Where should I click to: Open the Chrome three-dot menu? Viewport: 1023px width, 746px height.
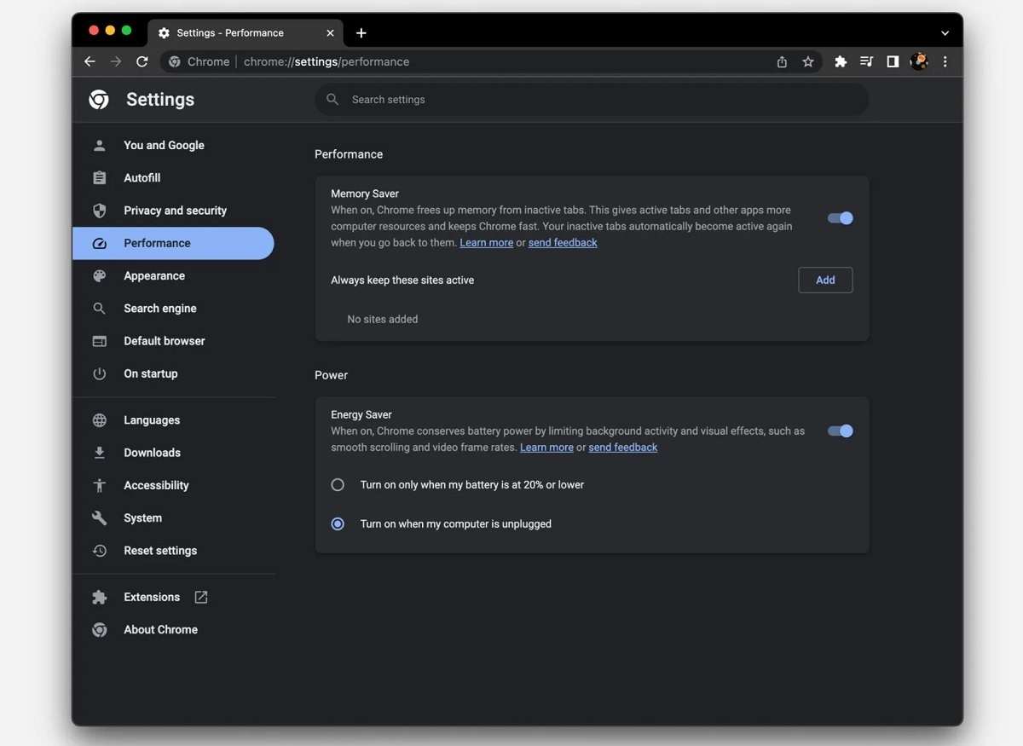tap(945, 61)
